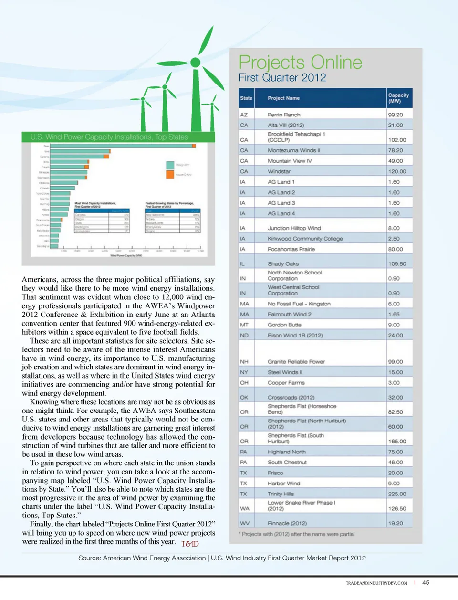The image size is (458, 600).
Task: Click the teal legend swatch in the chart
Action: pos(170,165)
